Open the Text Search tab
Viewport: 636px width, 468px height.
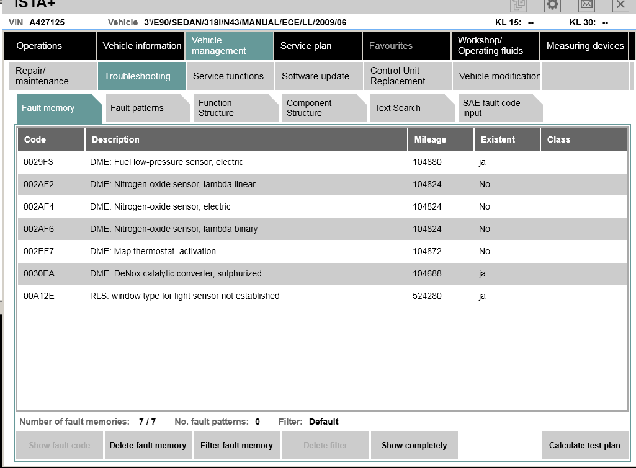(412, 108)
